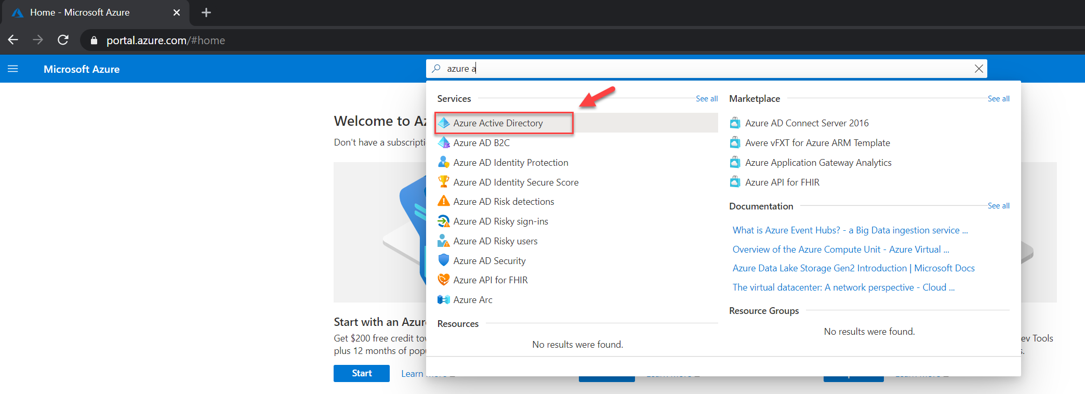Image resolution: width=1085 pixels, height=394 pixels.
Task: Open Avere vFXT for Azure ARM Template
Action: coord(817,142)
